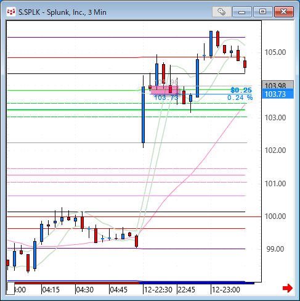Viewport: 300px width, 301px height.
Task: Click the 102.00 price scale label
Action: coord(275,150)
